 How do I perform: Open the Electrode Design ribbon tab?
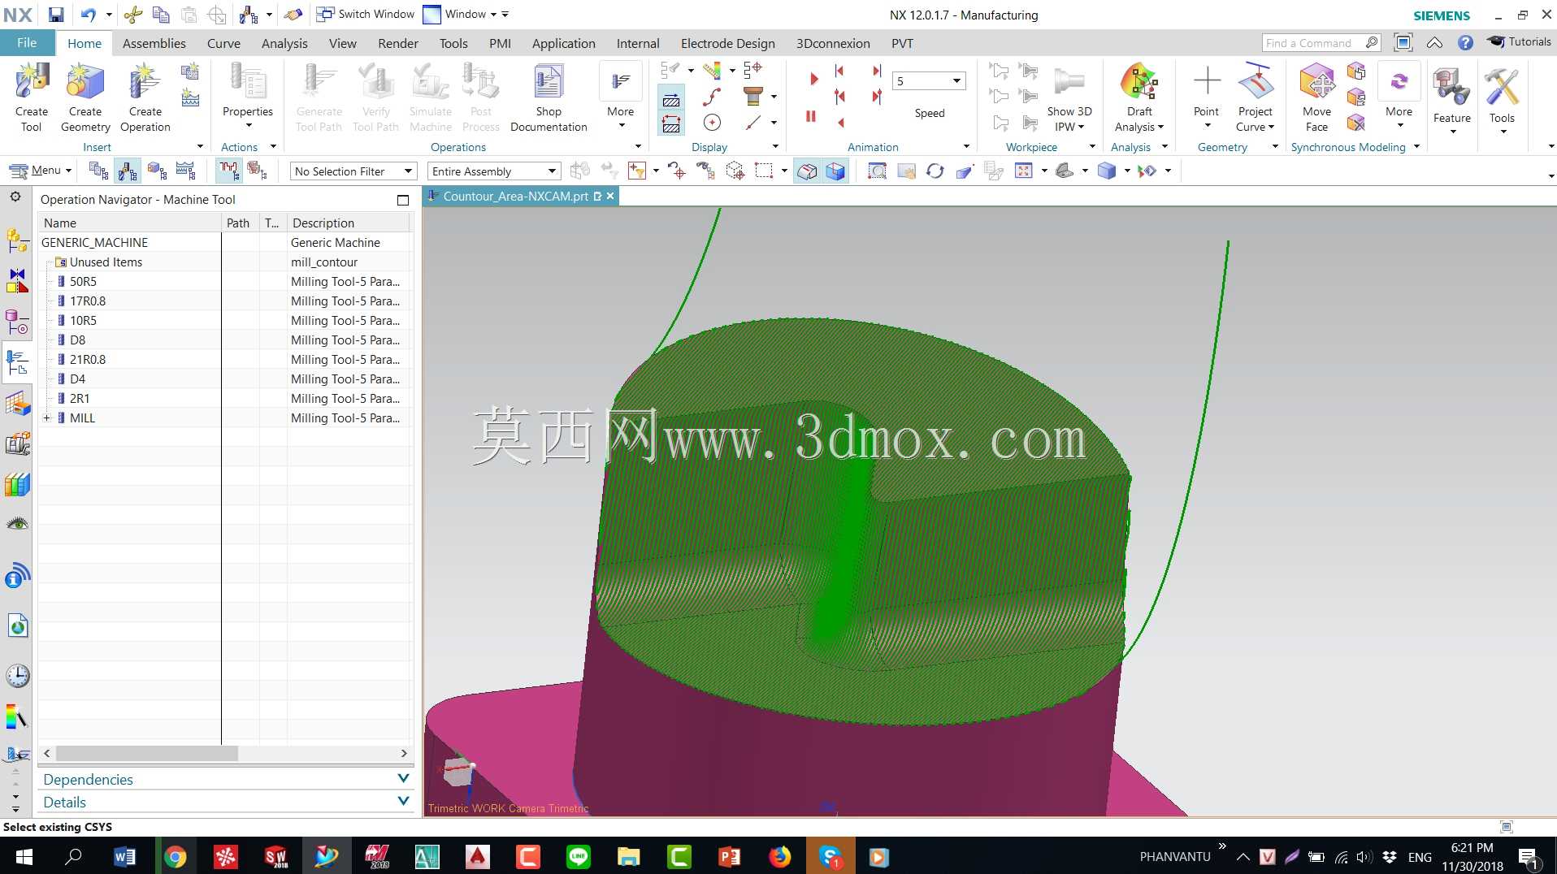(728, 43)
